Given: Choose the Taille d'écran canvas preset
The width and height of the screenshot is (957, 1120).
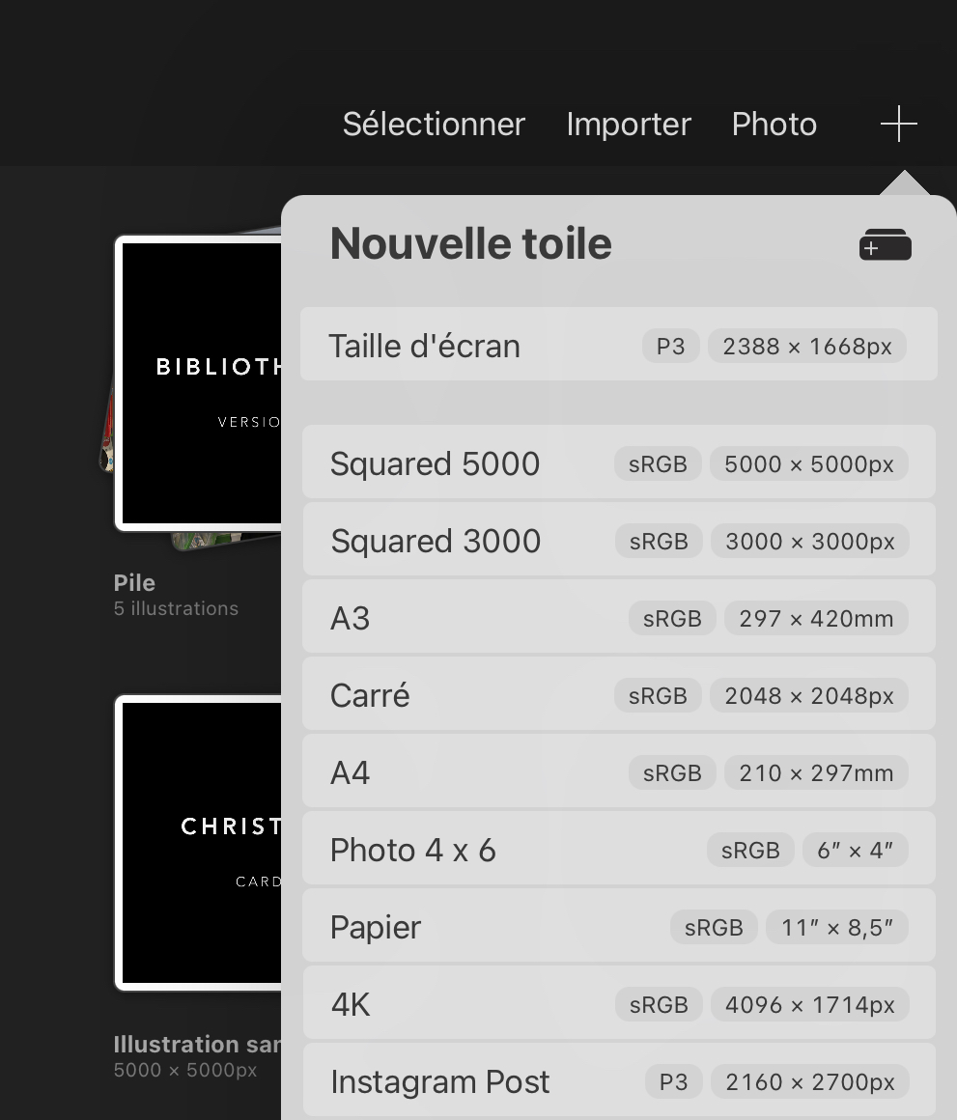Looking at the screenshot, I should point(618,346).
